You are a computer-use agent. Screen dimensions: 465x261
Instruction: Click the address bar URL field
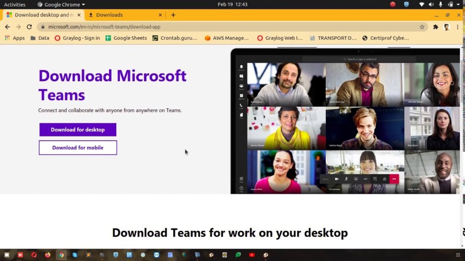pyautogui.click(x=231, y=26)
